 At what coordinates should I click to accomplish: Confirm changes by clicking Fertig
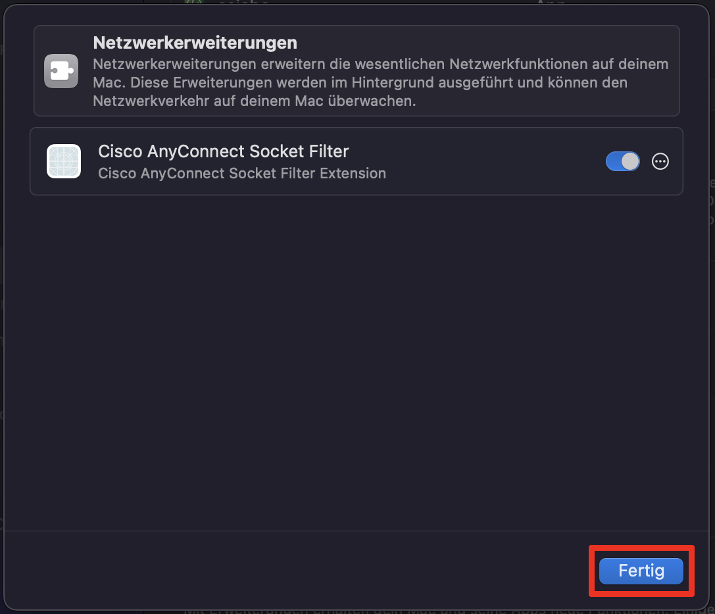641,571
